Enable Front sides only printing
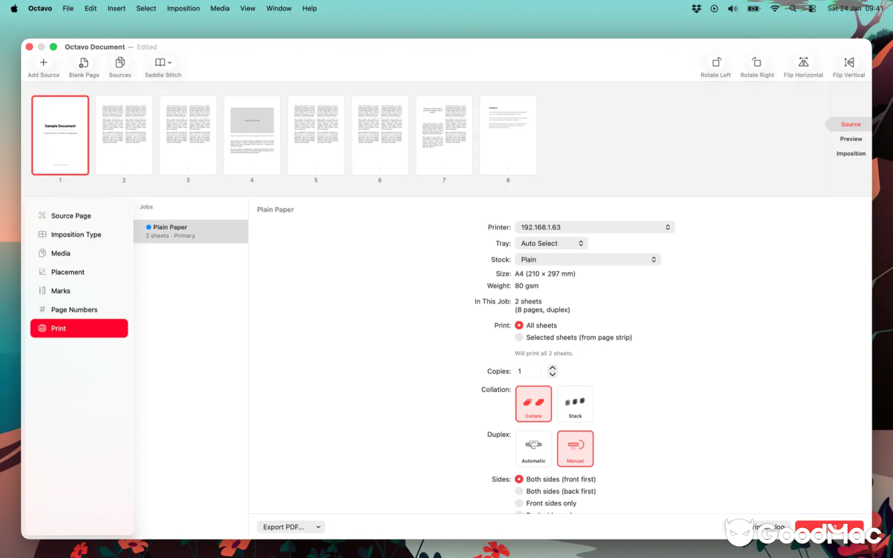This screenshot has width=893, height=558. point(519,503)
